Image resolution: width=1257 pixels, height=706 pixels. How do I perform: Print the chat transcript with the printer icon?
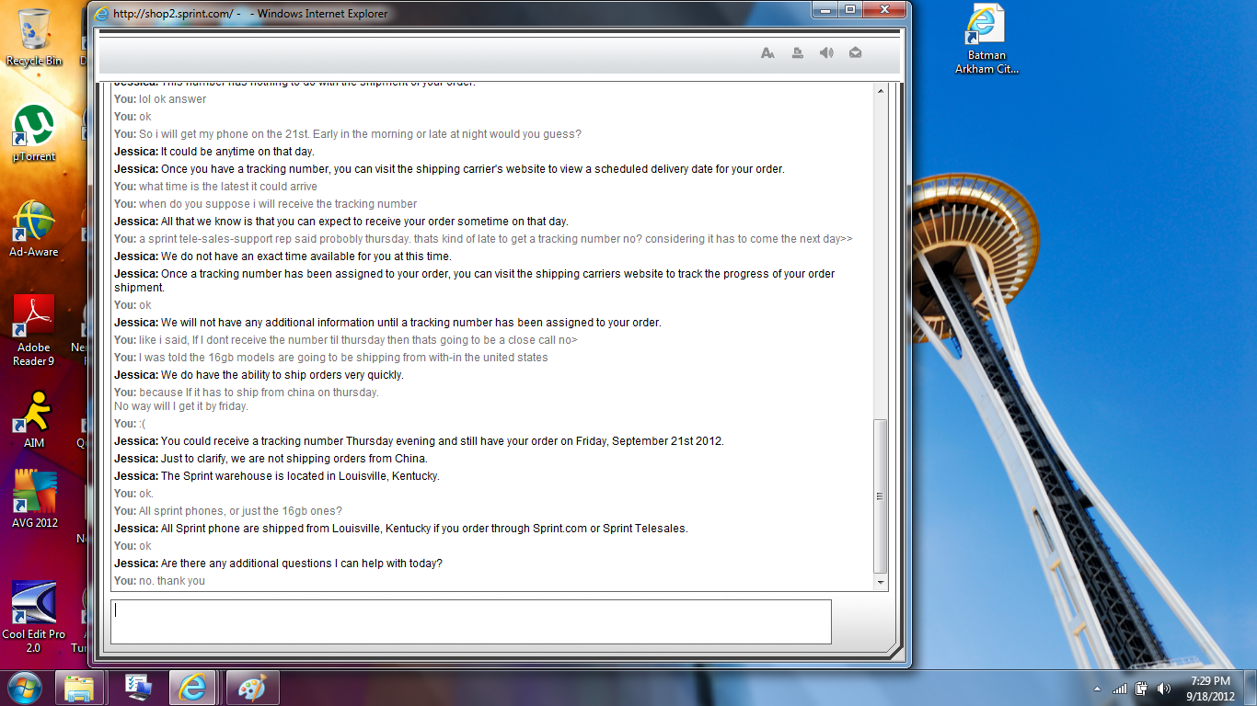click(797, 53)
